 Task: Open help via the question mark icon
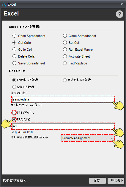coord(119,14)
